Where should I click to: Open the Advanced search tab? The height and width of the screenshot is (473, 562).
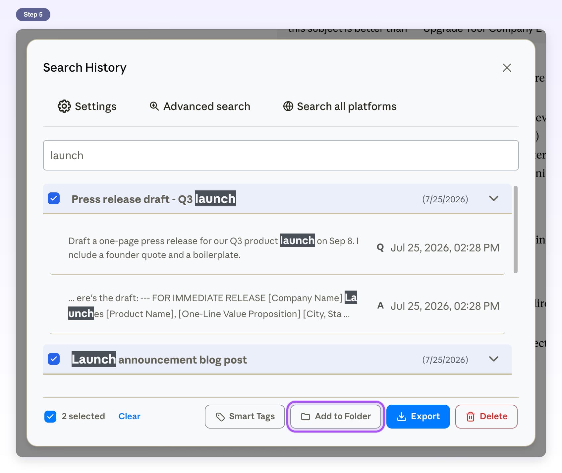(x=200, y=106)
